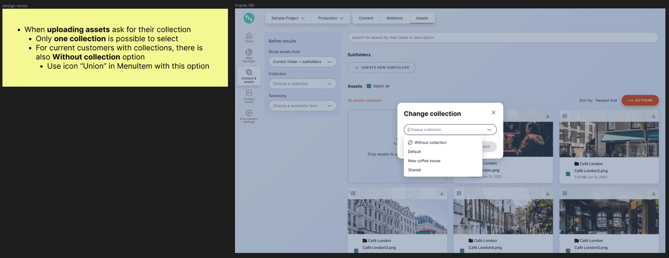Screen dimensions: 669x258
Task: Open Environment settings gear icon
Action: coord(249,115)
